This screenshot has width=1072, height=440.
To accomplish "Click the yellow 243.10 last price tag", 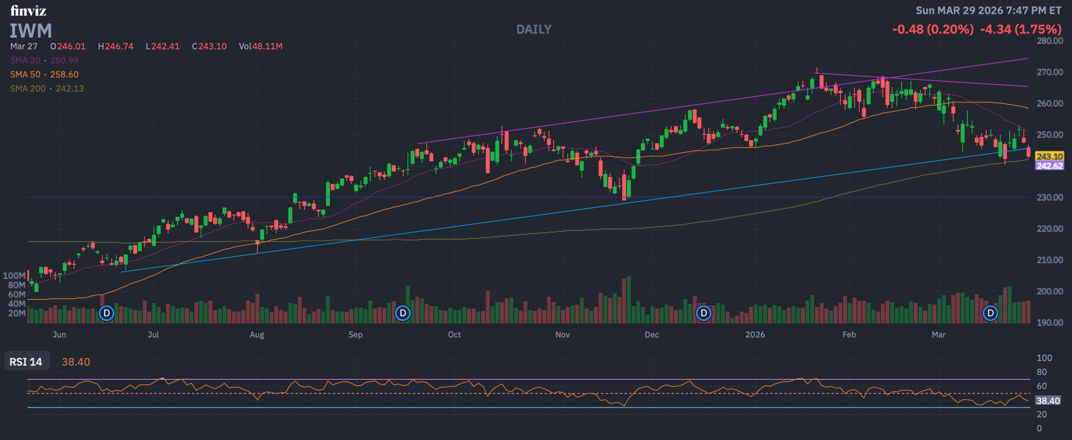I will tap(1049, 156).
